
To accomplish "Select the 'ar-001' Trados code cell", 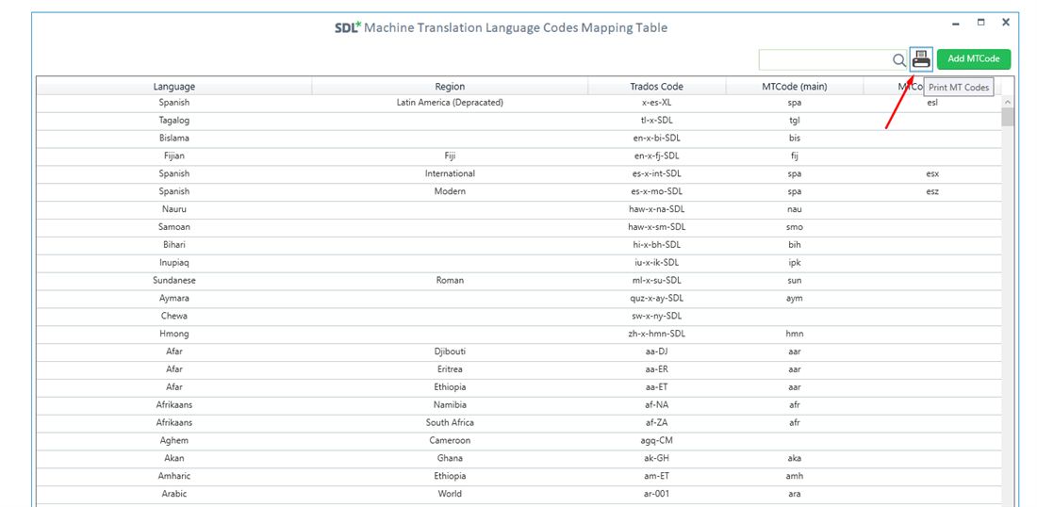I will coord(657,494).
